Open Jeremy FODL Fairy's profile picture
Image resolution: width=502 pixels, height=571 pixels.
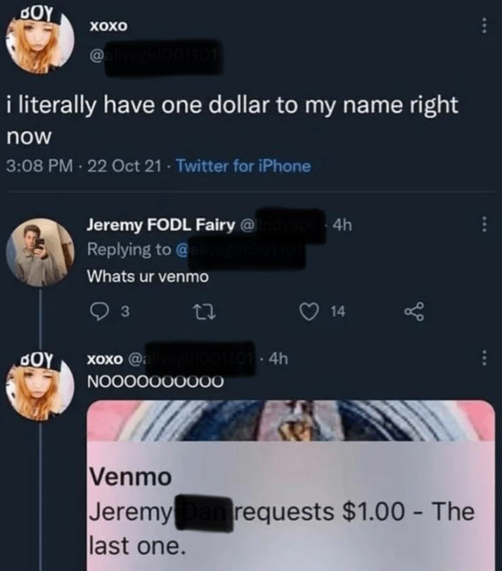(x=40, y=252)
